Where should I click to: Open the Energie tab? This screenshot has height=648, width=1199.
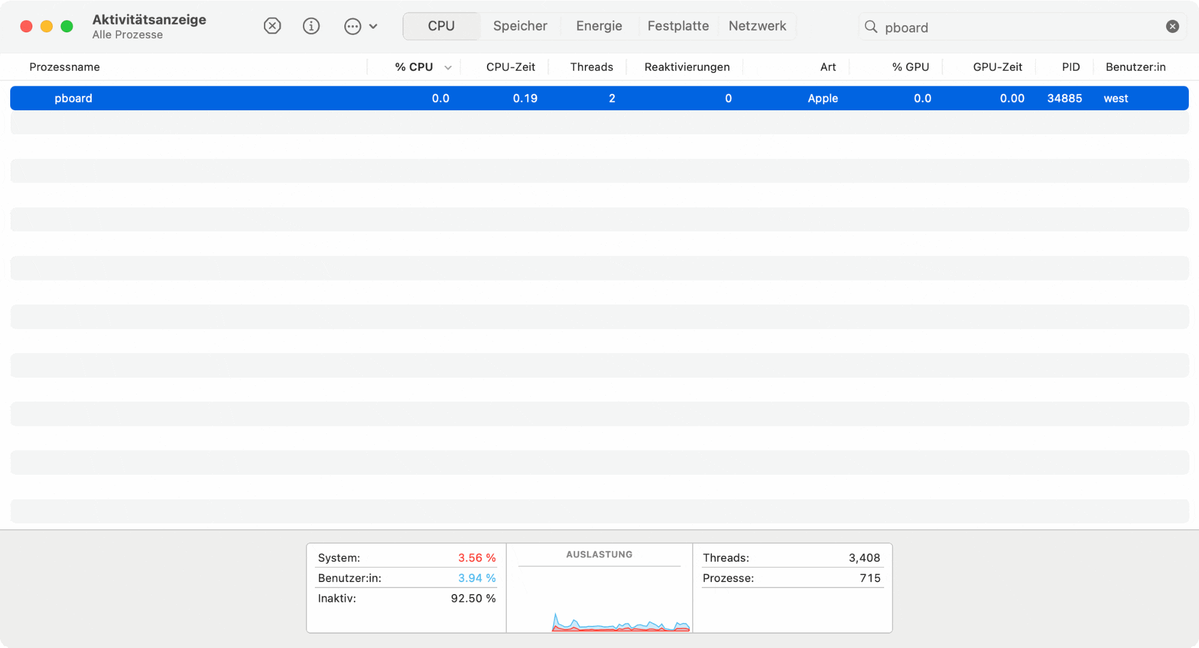(x=599, y=26)
